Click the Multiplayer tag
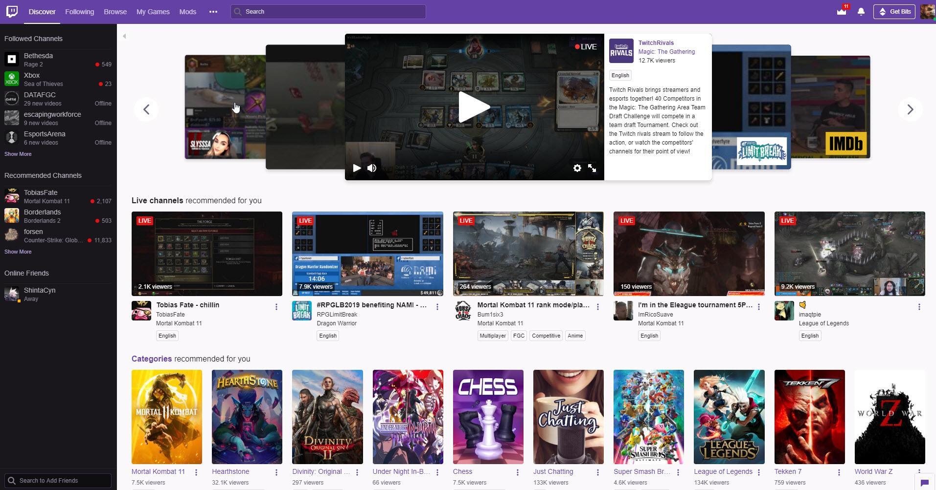The height and width of the screenshot is (490, 936). (x=493, y=336)
